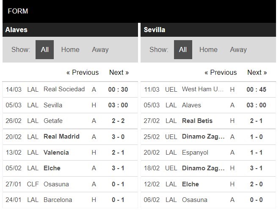The height and width of the screenshot is (210, 279).
Task: Select the All tab under Sevilla
Action: [183, 49]
